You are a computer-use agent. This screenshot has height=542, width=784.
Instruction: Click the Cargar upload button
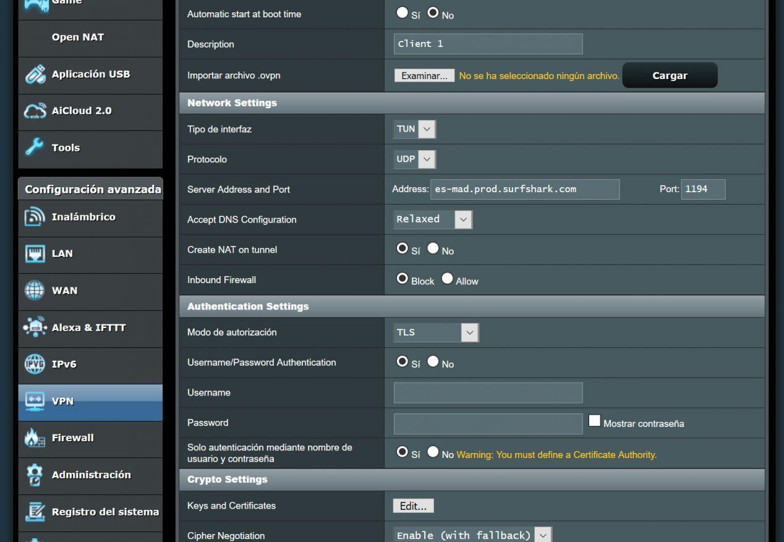click(670, 75)
